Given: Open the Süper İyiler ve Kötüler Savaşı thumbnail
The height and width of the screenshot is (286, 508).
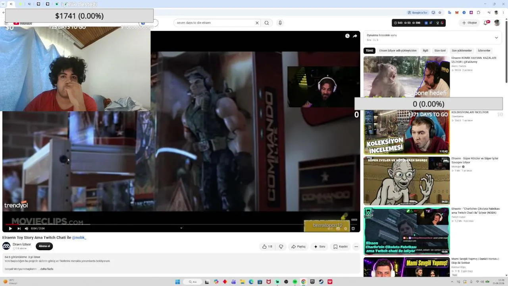Looking at the screenshot, I should pyautogui.click(x=406, y=181).
